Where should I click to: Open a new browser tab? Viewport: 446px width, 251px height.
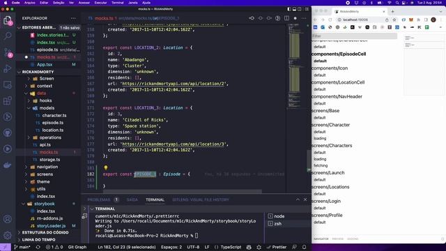392,12
